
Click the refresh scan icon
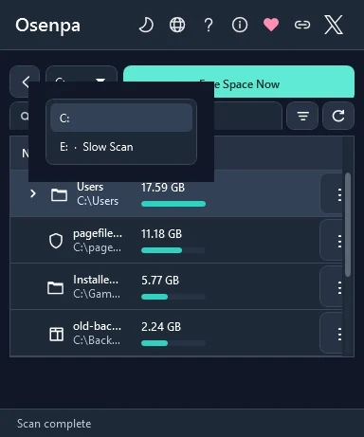coord(338,116)
